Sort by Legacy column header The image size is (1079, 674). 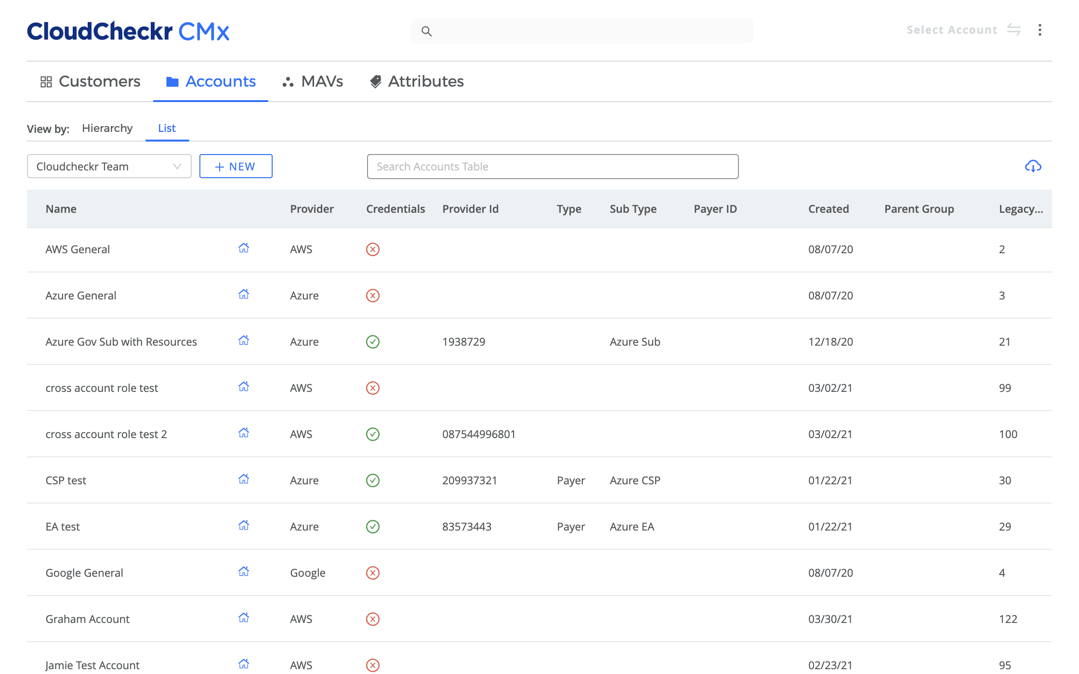tap(1021, 209)
